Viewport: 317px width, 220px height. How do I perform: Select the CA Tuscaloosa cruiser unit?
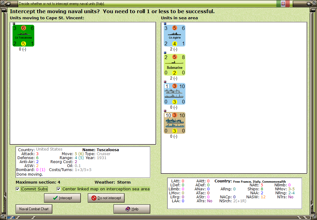click(x=24, y=36)
